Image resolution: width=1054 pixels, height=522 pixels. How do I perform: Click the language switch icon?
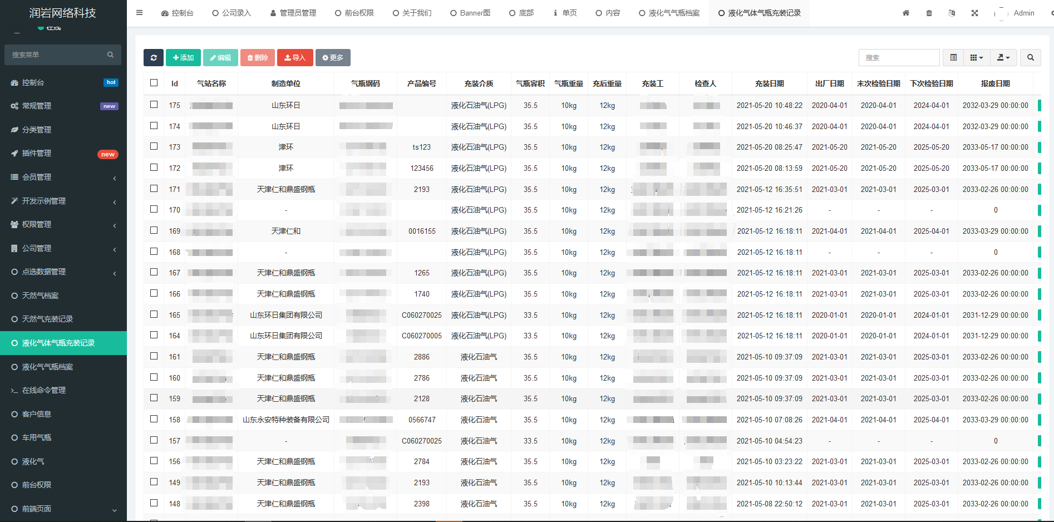(952, 13)
